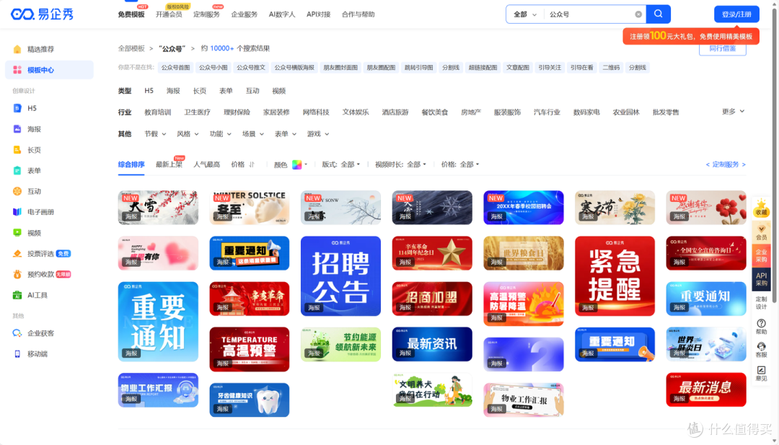
Task: Click the 意见 feedback floating icon
Action: [761, 374]
